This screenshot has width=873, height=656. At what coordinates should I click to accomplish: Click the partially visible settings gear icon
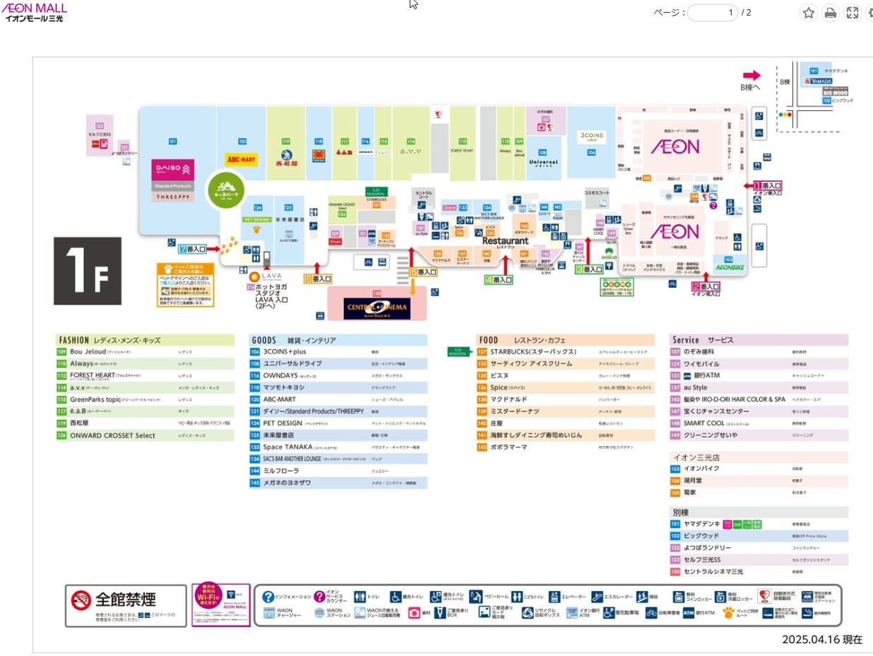tap(869, 13)
